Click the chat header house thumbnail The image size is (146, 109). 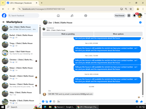45,22
